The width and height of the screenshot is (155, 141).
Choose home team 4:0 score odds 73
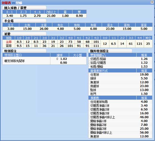tap(70, 42)
